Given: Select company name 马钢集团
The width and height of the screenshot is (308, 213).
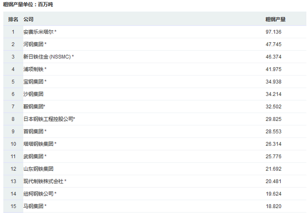Looking at the screenshot, I should (33, 206).
